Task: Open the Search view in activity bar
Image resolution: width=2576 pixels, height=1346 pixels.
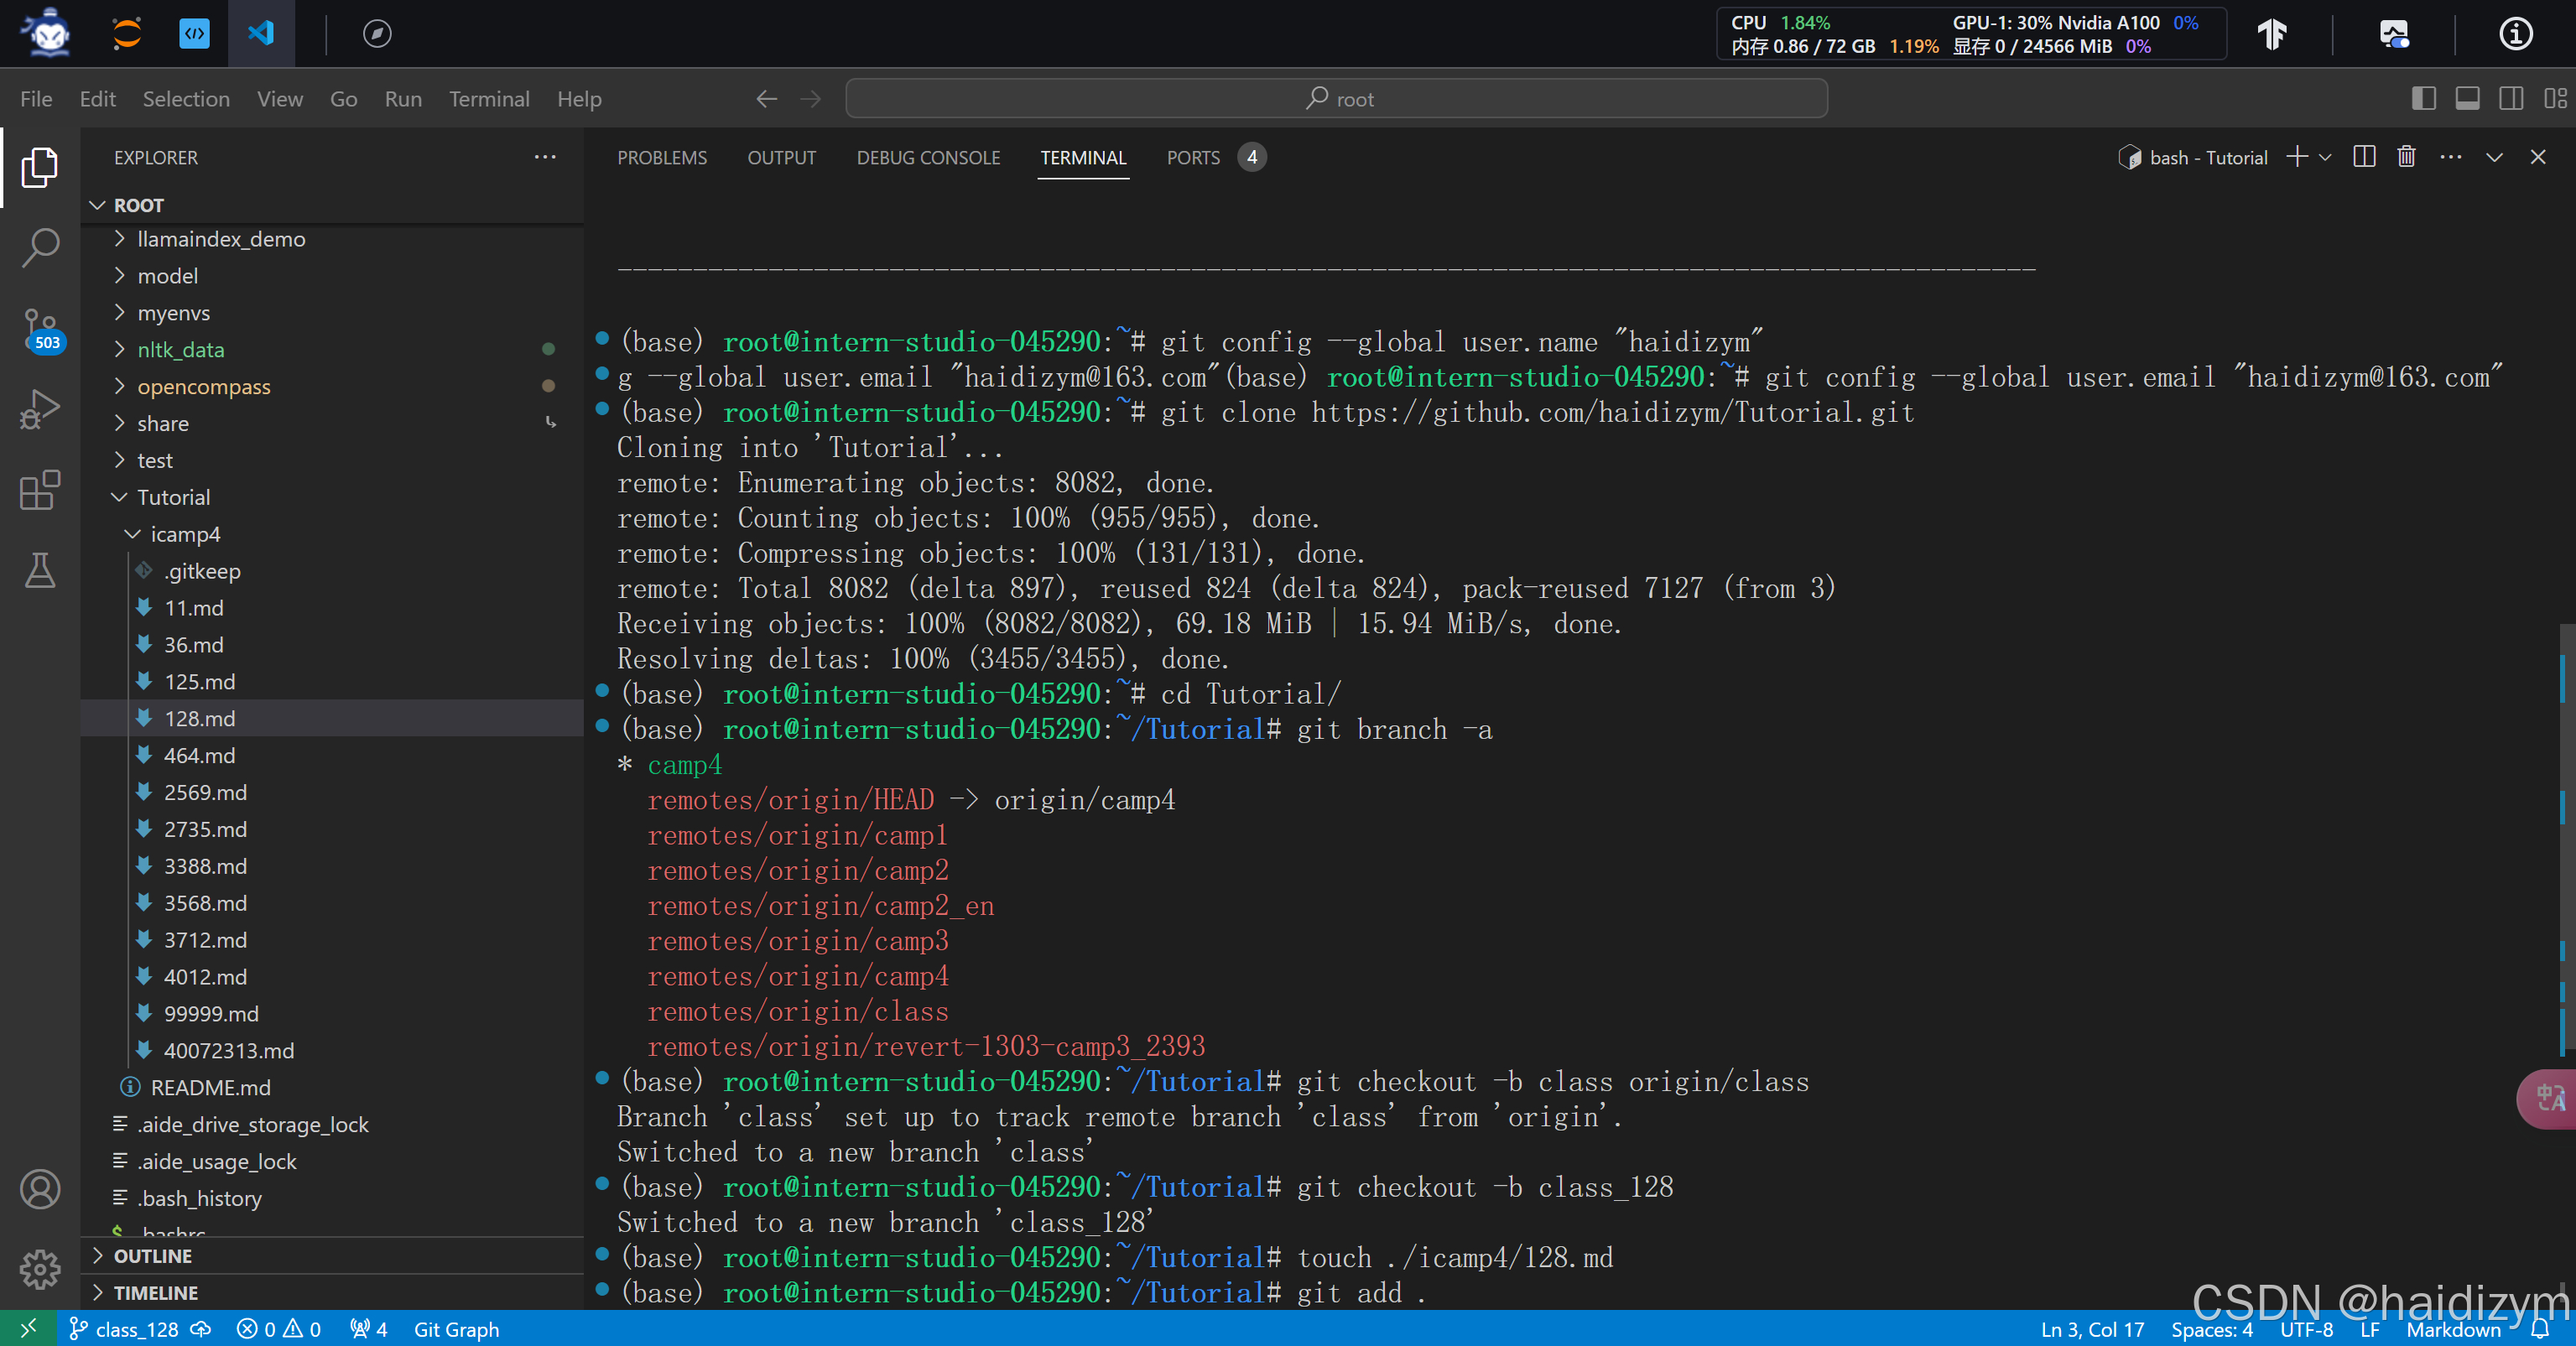Action: click(x=40, y=247)
